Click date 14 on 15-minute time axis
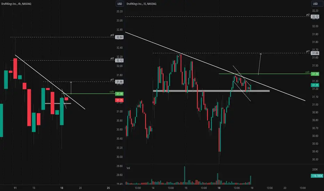This screenshot has width=324, height=191. 153,188
